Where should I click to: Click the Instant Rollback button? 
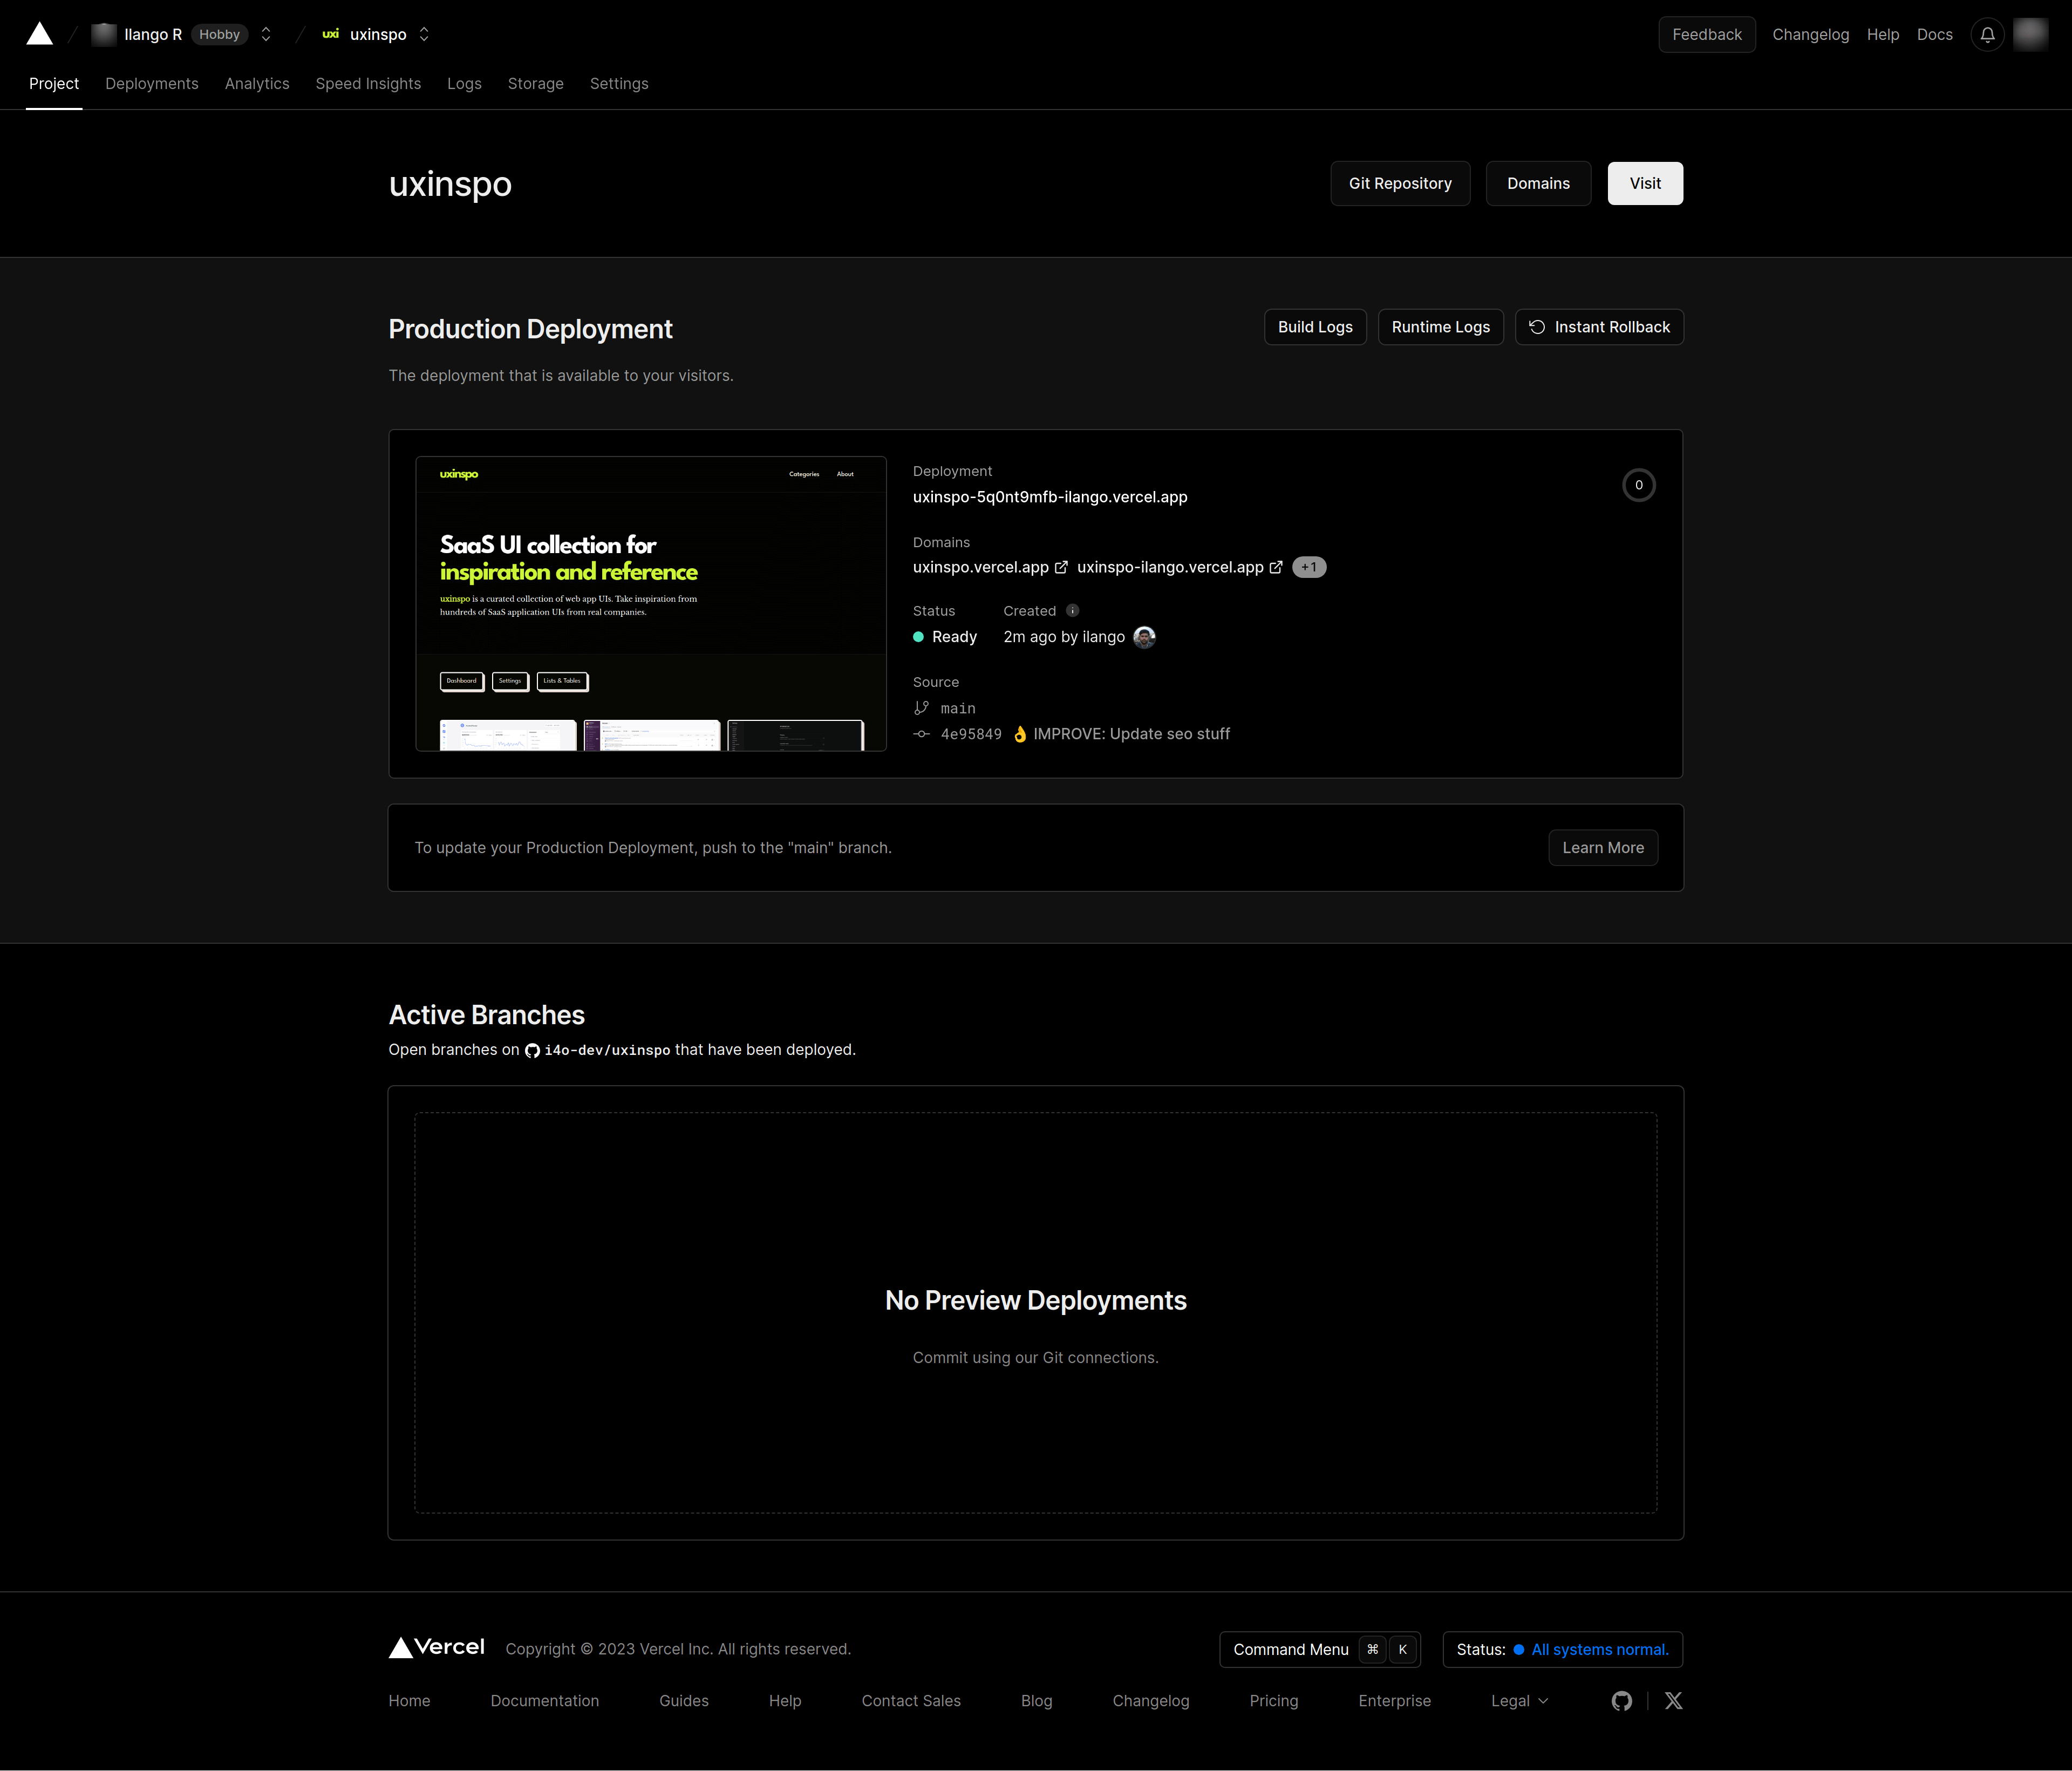[1599, 327]
